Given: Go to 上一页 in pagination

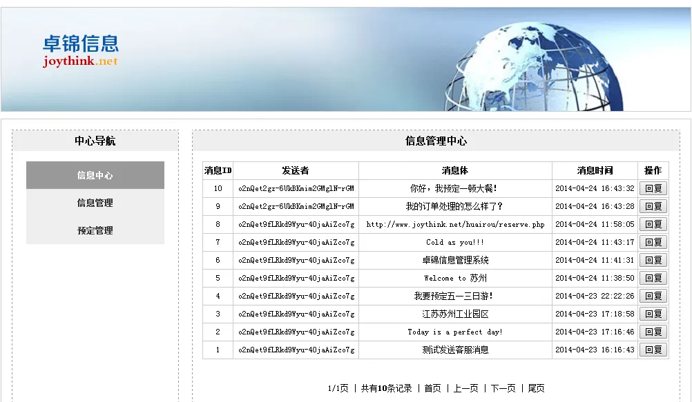Looking at the screenshot, I should click(466, 388).
